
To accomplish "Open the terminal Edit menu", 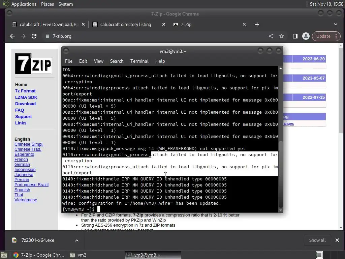I will [x=83, y=61].
